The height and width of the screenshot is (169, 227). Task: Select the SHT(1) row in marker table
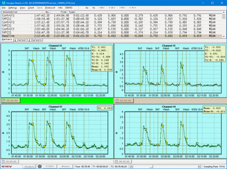coord(112,19)
